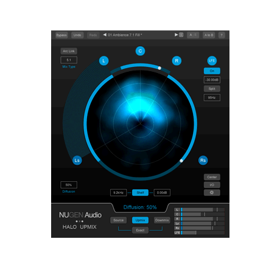Click the L channel level meter bar
The width and height of the screenshot is (280, 253).
203,210
